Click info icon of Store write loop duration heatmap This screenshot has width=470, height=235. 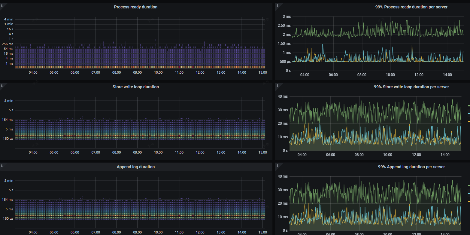2,85
